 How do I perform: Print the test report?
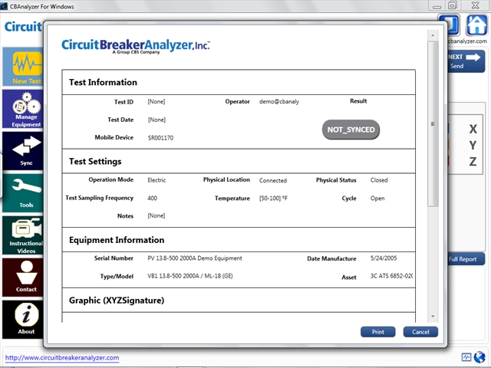378,332
